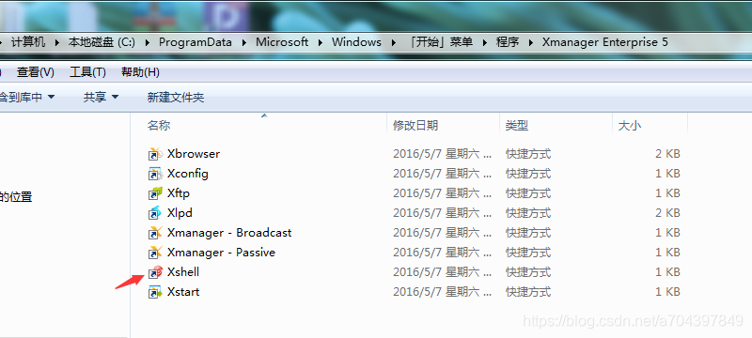Open the 帮助(H) menu
Viewport: 752px width, 338px height.
coord(140,72)
